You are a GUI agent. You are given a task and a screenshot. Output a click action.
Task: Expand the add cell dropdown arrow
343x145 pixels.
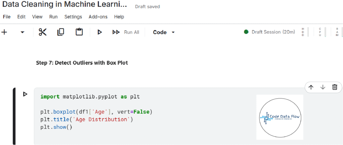[22, 32]
